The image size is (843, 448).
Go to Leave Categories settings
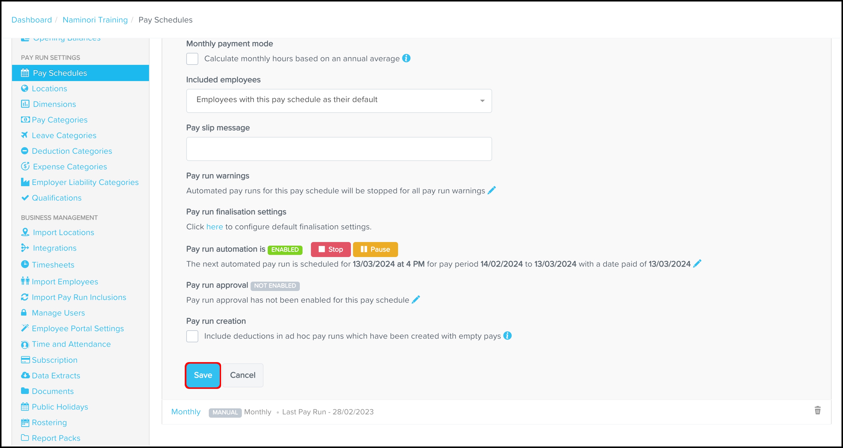tap(64, 135)
